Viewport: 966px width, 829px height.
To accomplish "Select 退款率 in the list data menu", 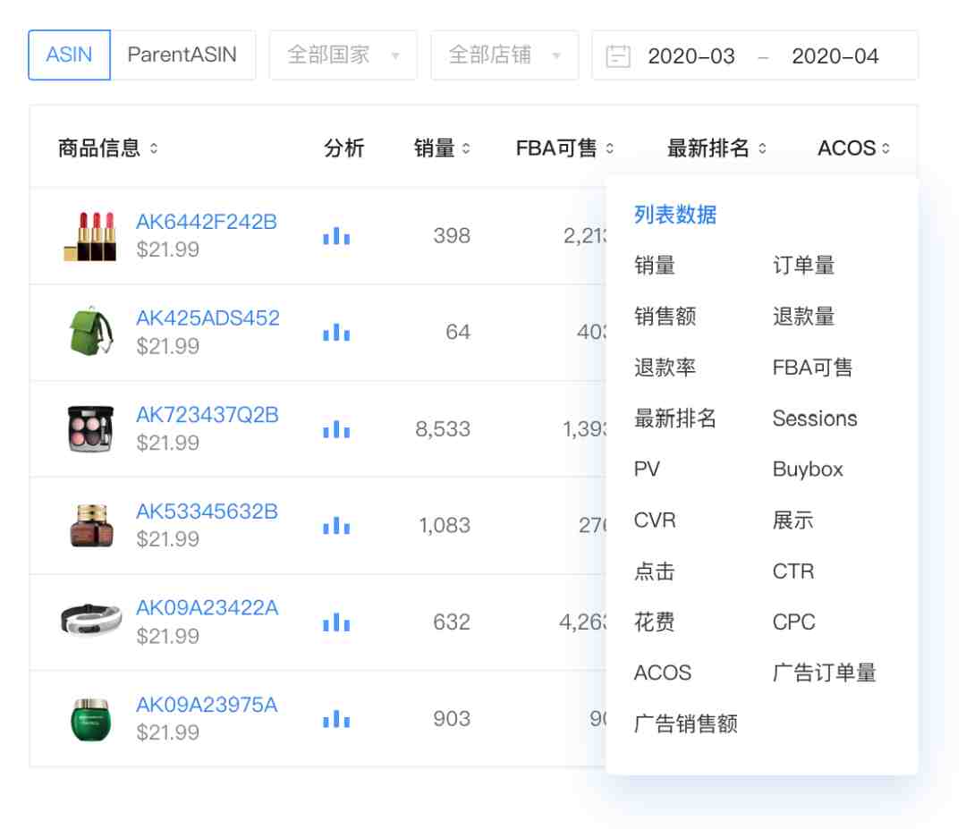I will [x=665, y=368].
